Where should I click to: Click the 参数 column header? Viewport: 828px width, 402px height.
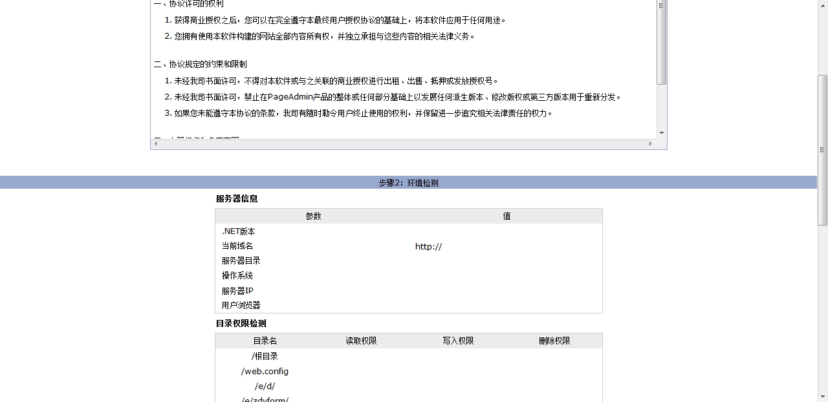313,217
